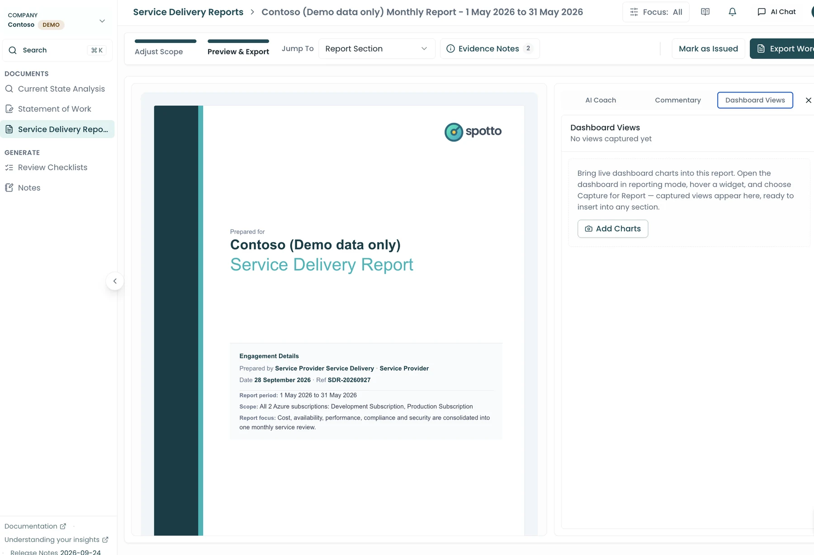This screenshot has width=814, height=555.
Task: Click the Evidence Notes count badge 2
Action: click(x=528, y=48)
